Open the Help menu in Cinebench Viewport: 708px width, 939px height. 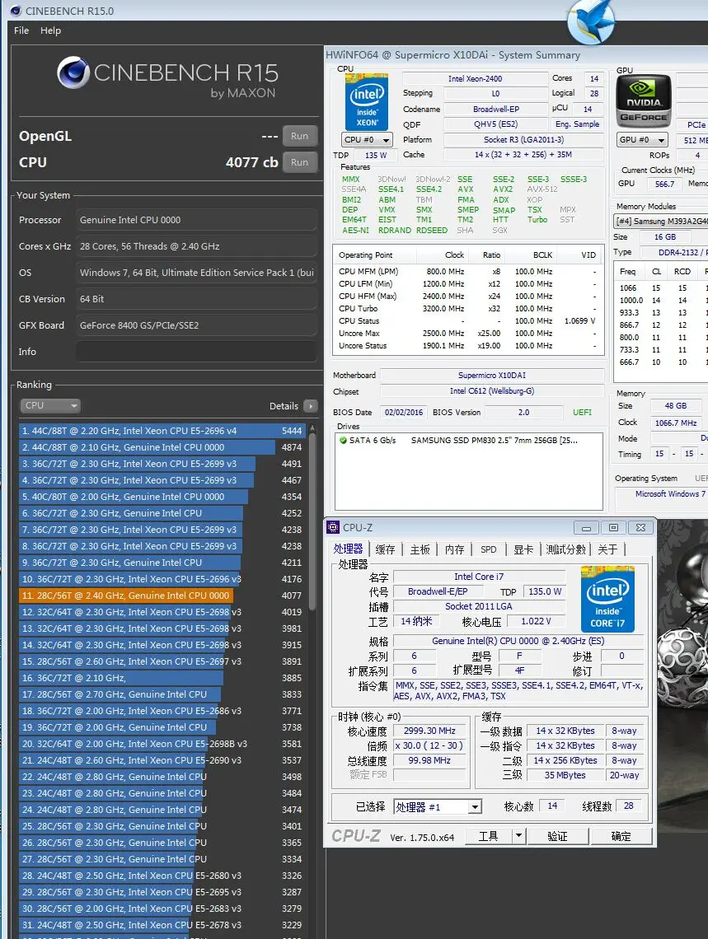click(x=50, y=30)
